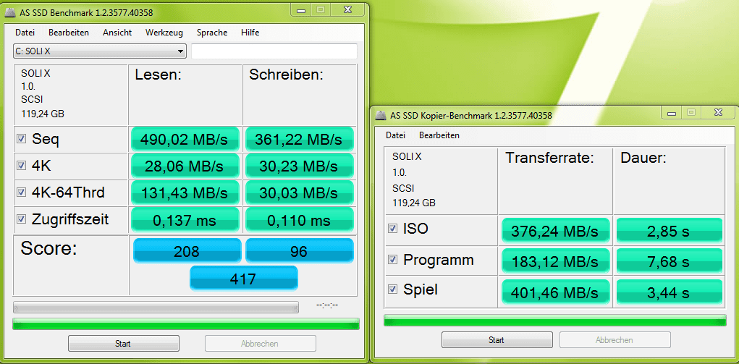Click the ISO transfer rate 376,24 MB/s

tap(556, 231)
